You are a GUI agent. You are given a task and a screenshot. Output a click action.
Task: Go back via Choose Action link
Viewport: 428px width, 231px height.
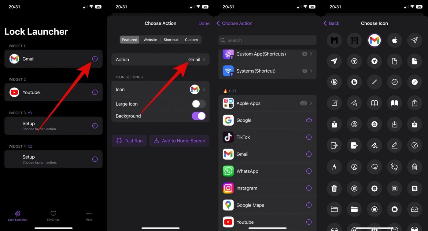[234, 23]
